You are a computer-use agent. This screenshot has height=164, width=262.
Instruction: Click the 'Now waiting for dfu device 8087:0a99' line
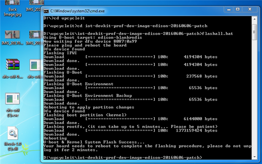click(x=90, y=41)
